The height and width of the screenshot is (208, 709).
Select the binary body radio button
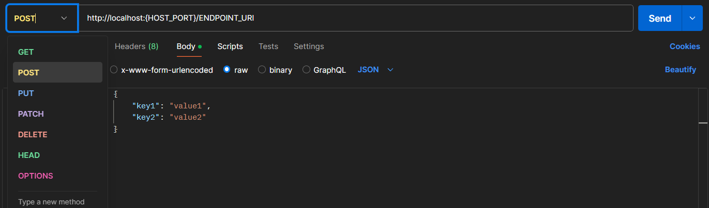coord(262,70)
